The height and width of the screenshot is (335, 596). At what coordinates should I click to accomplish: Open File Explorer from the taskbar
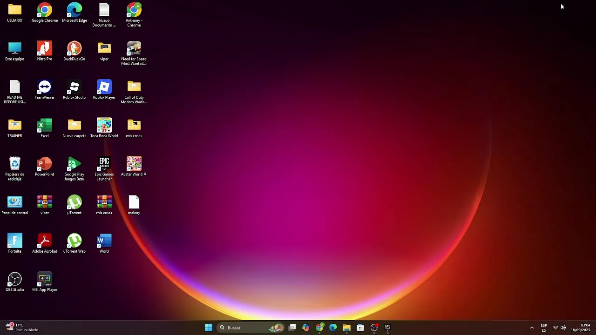click(x=346, y=328)
